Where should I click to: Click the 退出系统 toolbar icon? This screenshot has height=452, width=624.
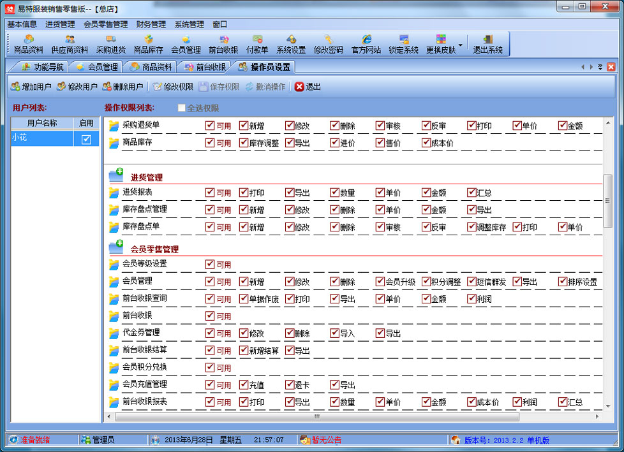coord(487,44)
